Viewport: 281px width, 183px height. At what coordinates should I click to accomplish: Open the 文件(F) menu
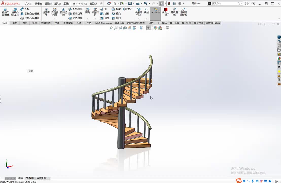(28, 4)
